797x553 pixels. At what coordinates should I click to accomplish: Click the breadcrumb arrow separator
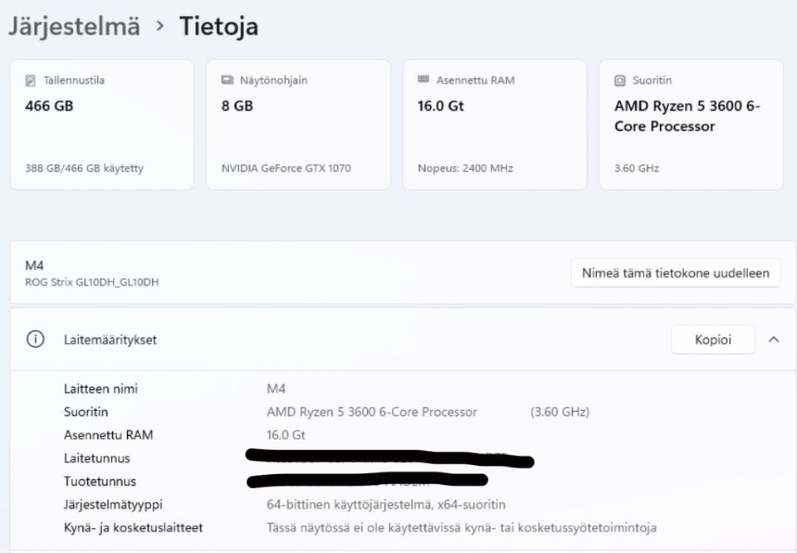(x=159, y=27)
